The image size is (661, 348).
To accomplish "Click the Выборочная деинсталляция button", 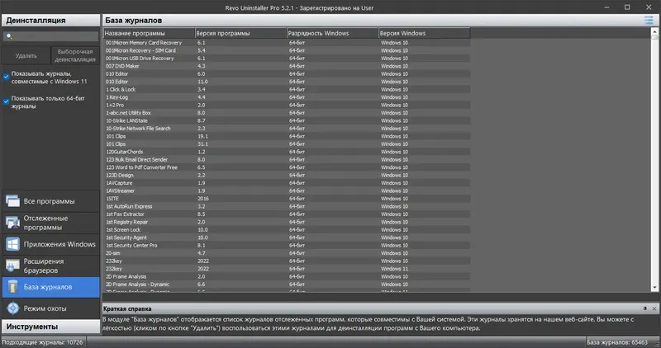I will pyautogui.click(x=75, y=55).
